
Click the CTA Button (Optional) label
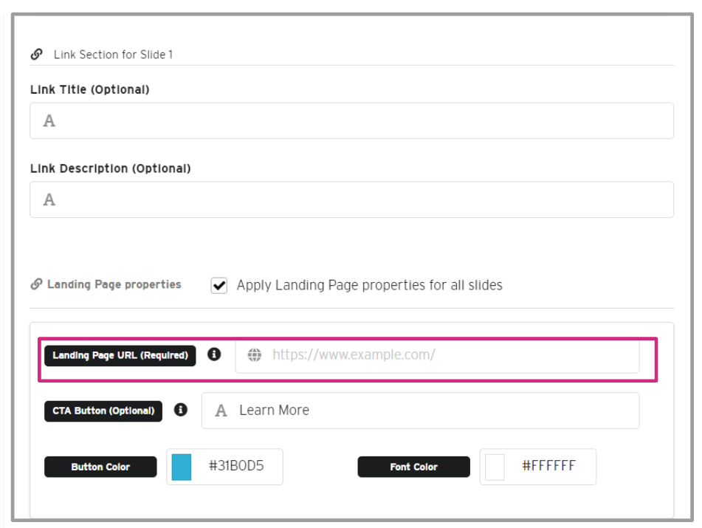[103, 411]
